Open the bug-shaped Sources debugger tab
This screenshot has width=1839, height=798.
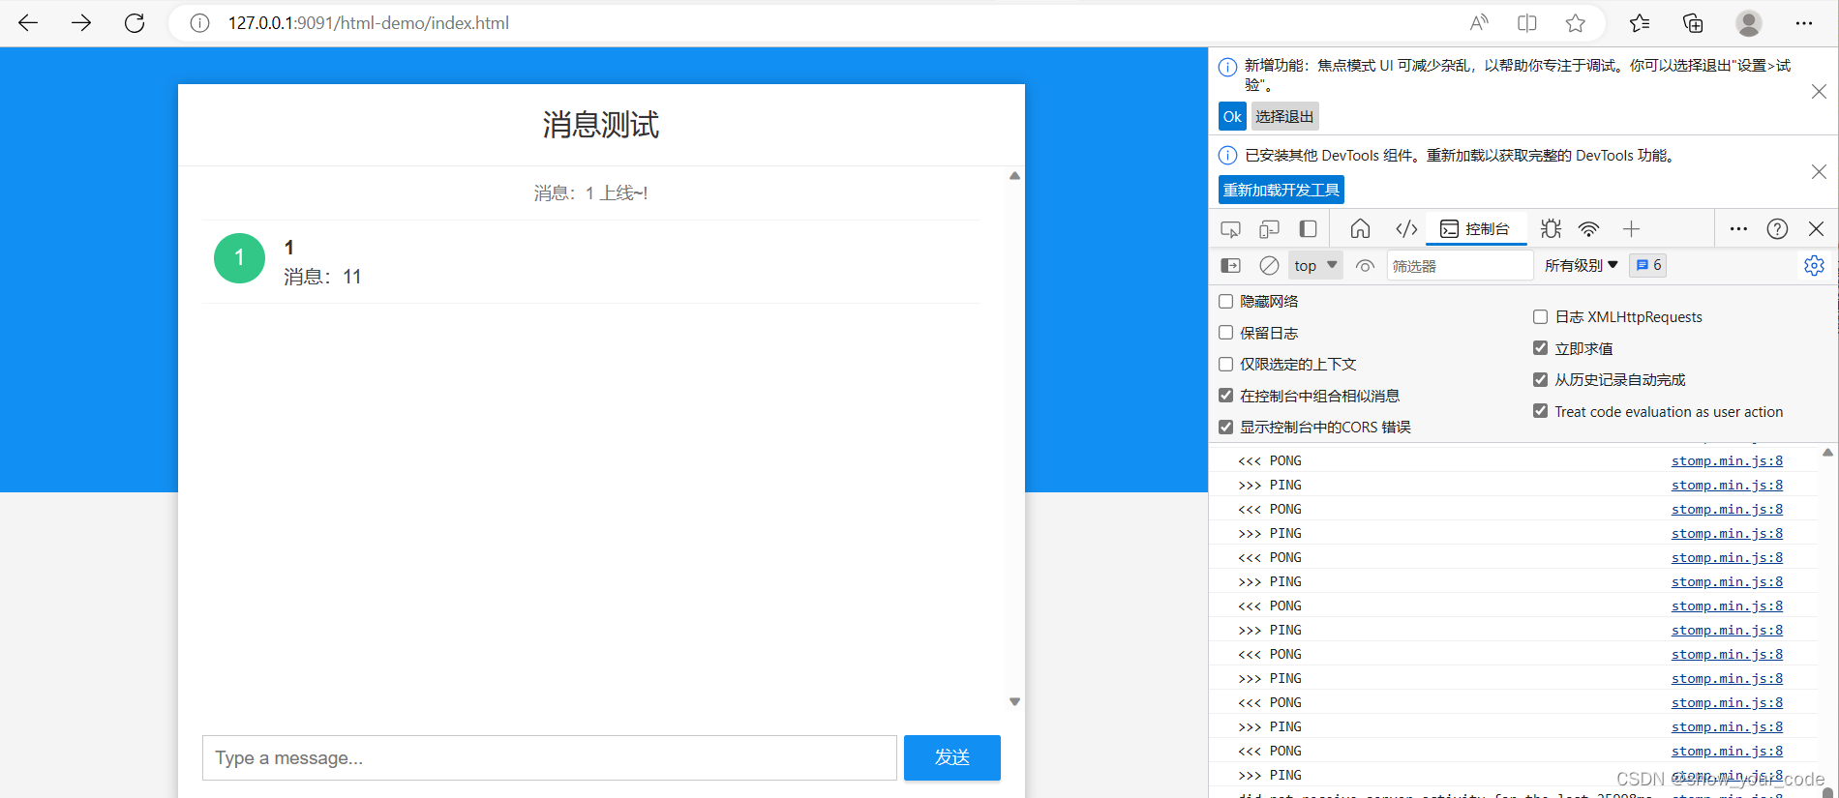(x=1551, y=229)
